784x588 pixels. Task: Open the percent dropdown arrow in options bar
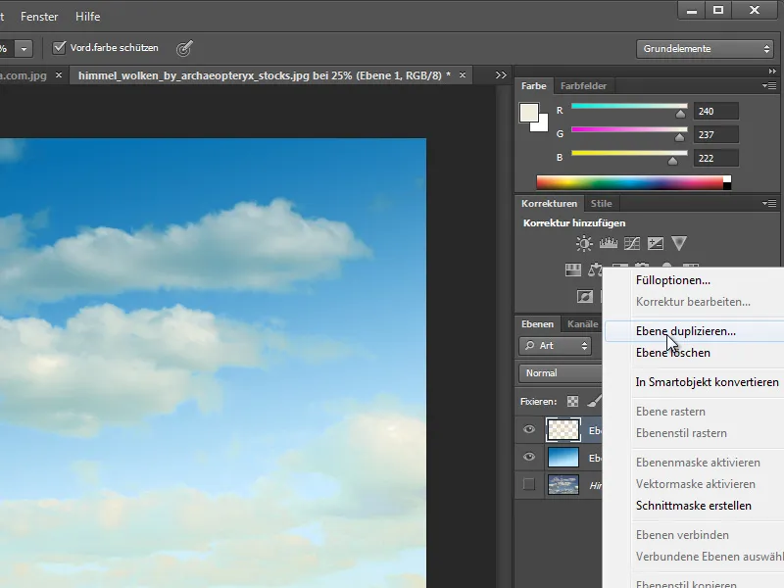coord(24,48)
